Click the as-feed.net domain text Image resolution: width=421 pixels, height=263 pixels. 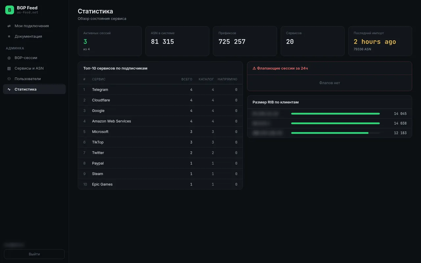[28, 12]
